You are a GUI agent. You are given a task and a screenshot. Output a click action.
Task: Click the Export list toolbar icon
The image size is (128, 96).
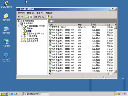click(43, 17)
